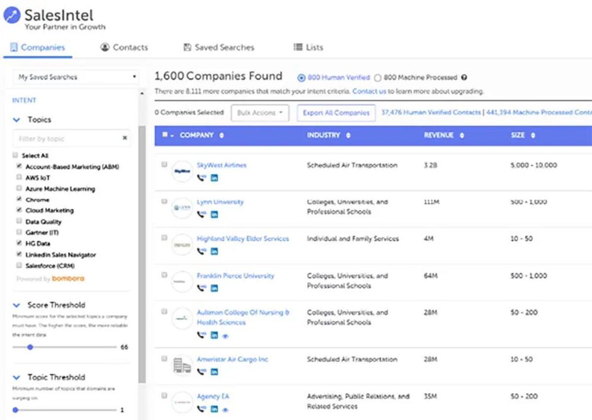Image resolution: width=592 pixels, height=420 pixels.
Task: Click phone icon for Ameristar Air Cargo
Action: click(x=201, y=372)
